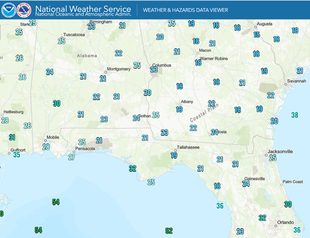
Task: Click the Palm Coast city label
Action: 293,182
